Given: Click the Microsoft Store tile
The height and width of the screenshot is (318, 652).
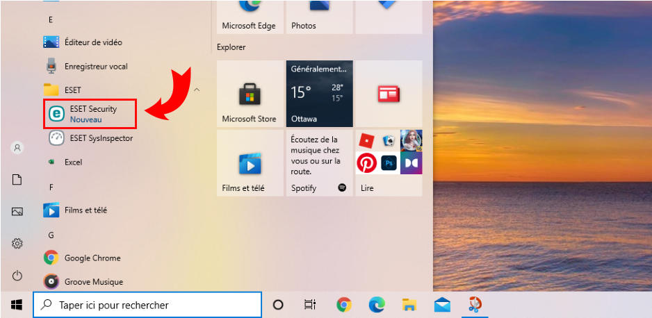Looking at the screenshot, I should click(249, 94).
